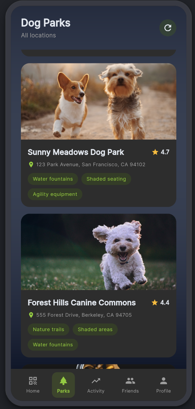Image resolution: width=195 pixels, height=409 pixels.
Task: Tap the refresh icon in header
Action: pos(168,28)
